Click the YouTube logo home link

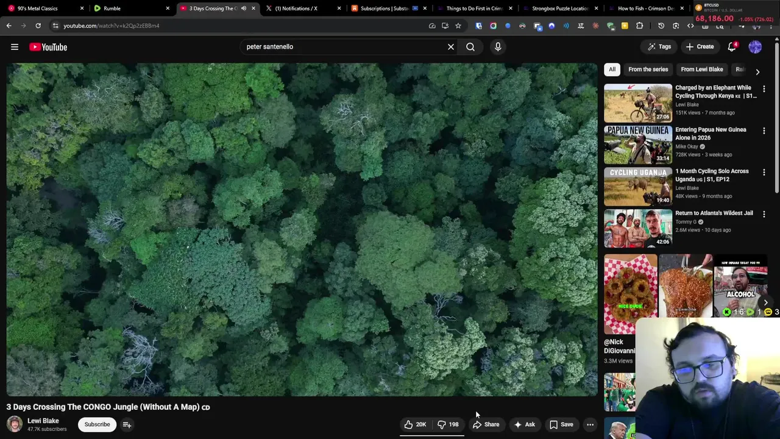pyautogui.click(x=48, y=47)
